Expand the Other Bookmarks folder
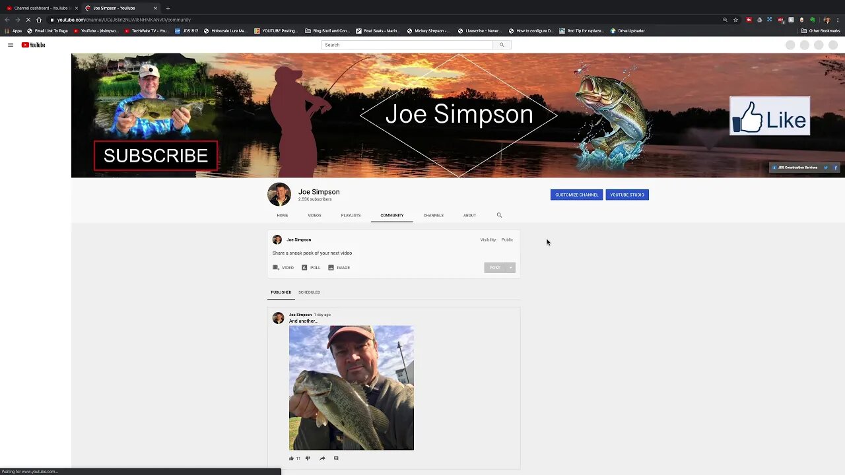 821,31
